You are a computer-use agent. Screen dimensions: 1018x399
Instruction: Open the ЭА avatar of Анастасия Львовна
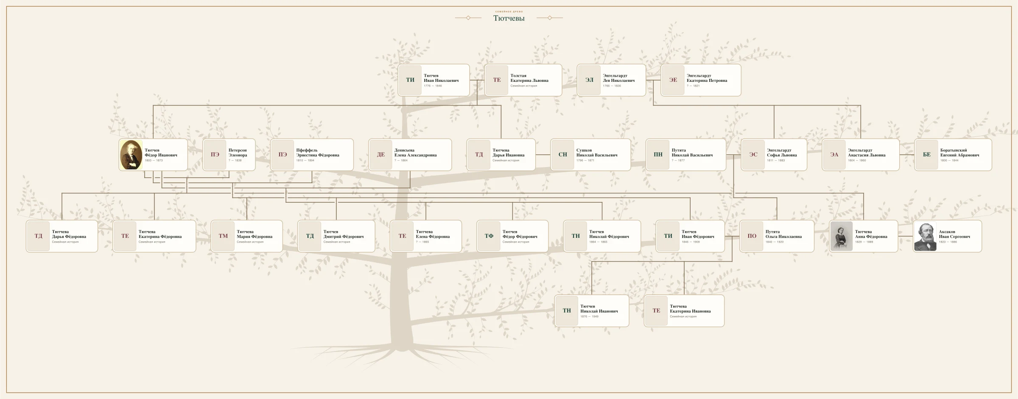[834, 155]
